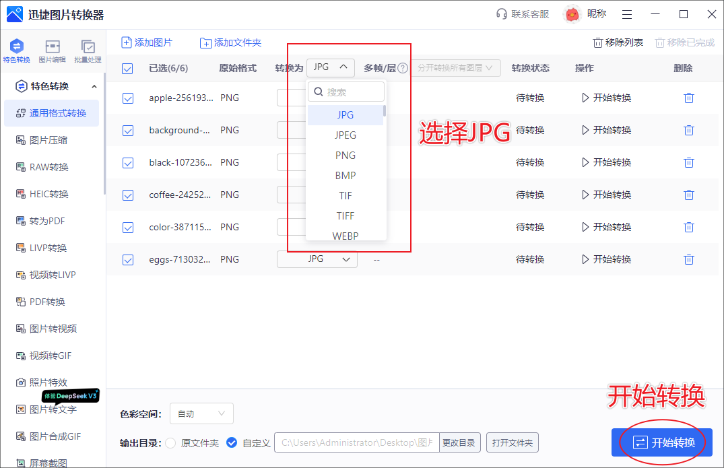Contact support via 联系客服 headset icon
The width and height of the screenshot is (724, 468).
pyautogui.click(x=523, y=14)
